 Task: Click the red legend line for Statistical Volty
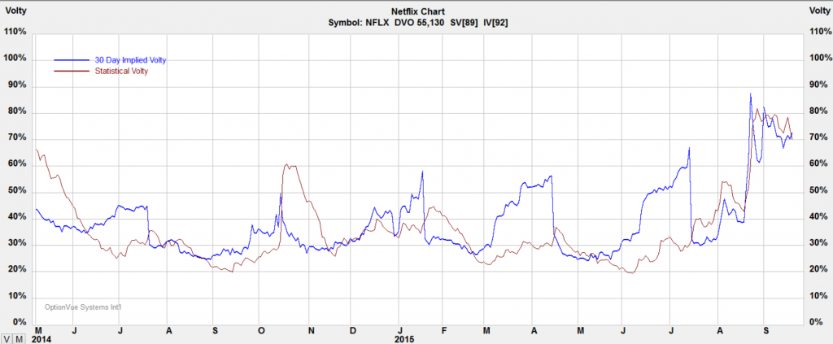72,71
